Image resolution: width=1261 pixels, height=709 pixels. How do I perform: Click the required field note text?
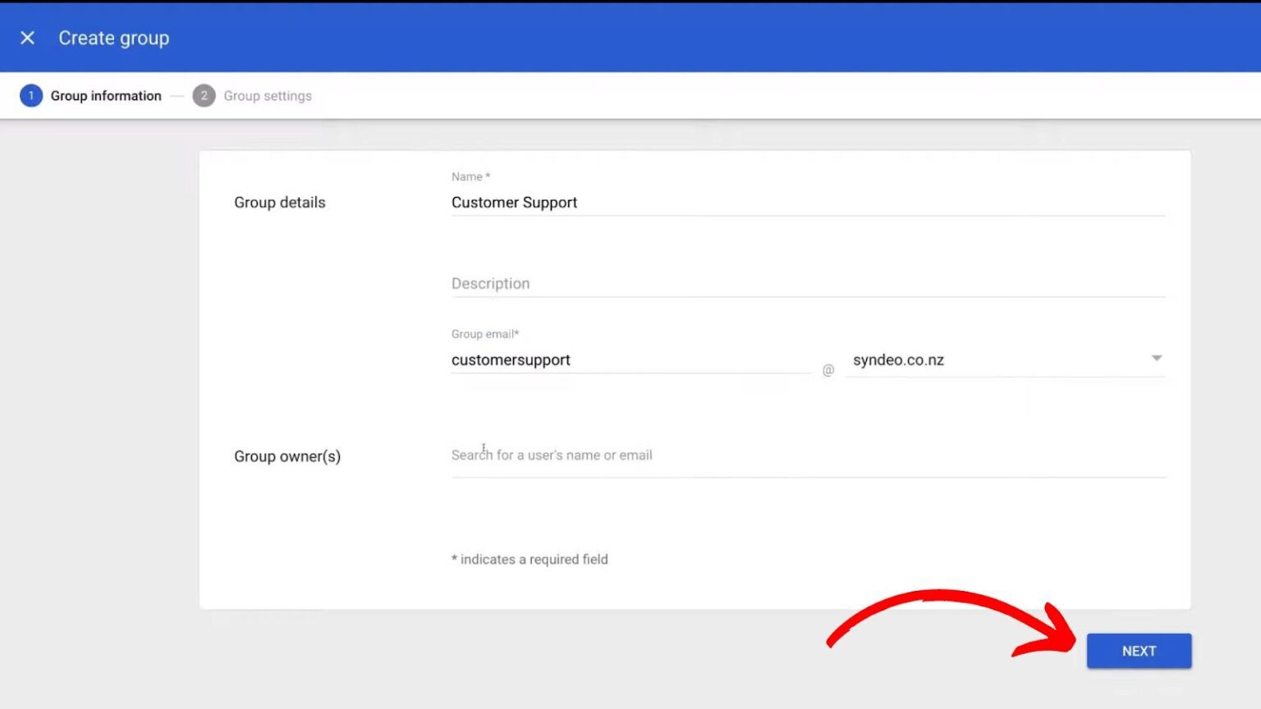(x=530, y=560)
